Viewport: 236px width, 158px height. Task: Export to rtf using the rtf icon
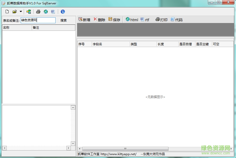tap(145, 19)
